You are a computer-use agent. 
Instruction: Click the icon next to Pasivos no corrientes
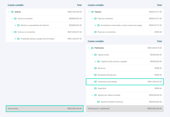[x=95, y=32]
